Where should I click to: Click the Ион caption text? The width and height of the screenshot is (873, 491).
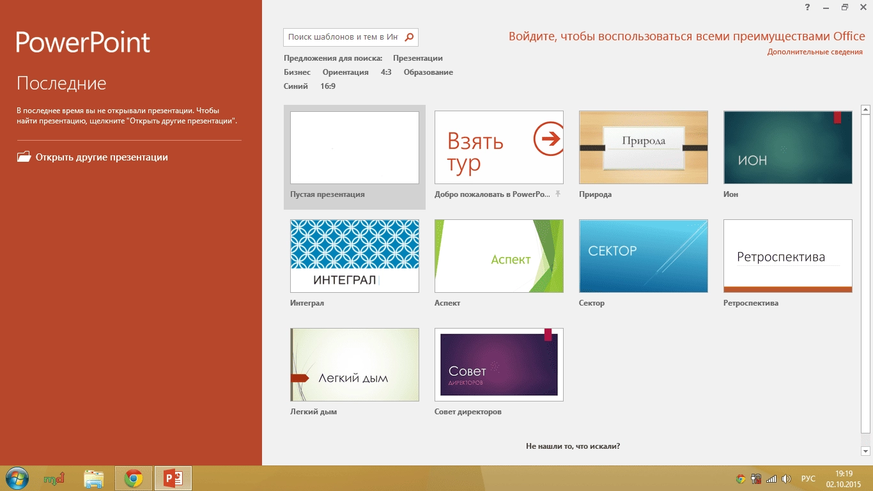(x=730, y=194)
